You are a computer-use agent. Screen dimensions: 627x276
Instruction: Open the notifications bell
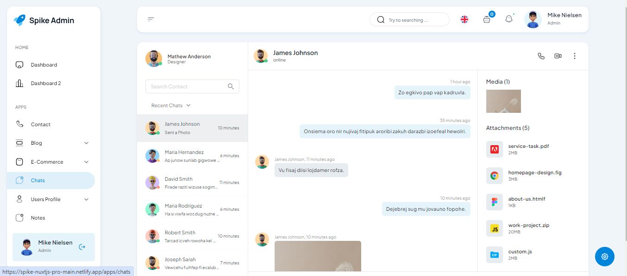[x=508, y=19]
